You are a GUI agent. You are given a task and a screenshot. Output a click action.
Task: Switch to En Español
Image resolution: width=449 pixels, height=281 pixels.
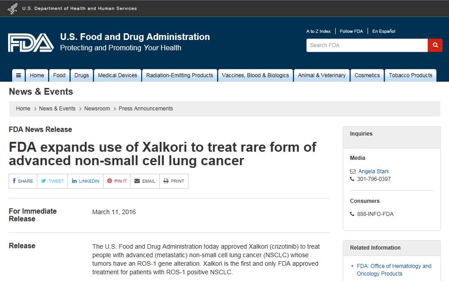[383, 31]
